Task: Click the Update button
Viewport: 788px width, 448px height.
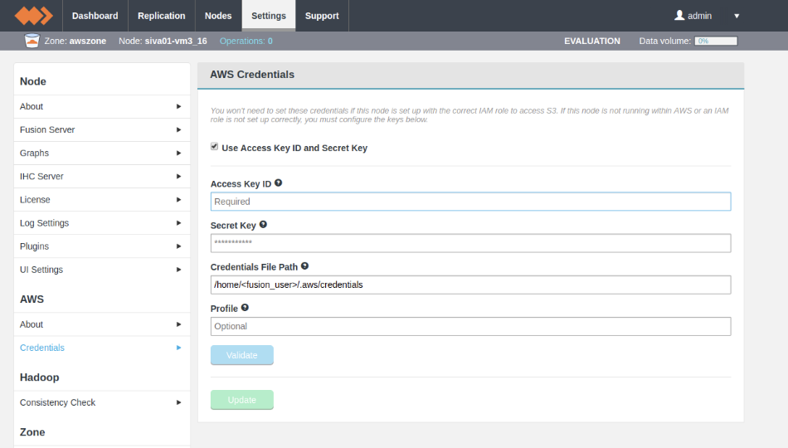Action: pos(241,400)
